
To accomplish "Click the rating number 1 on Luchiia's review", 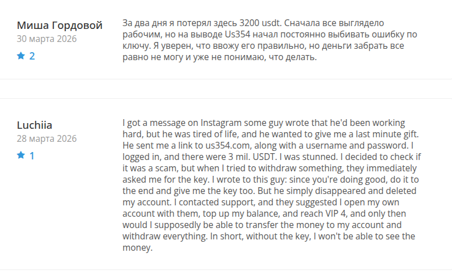I will [32, 155].
